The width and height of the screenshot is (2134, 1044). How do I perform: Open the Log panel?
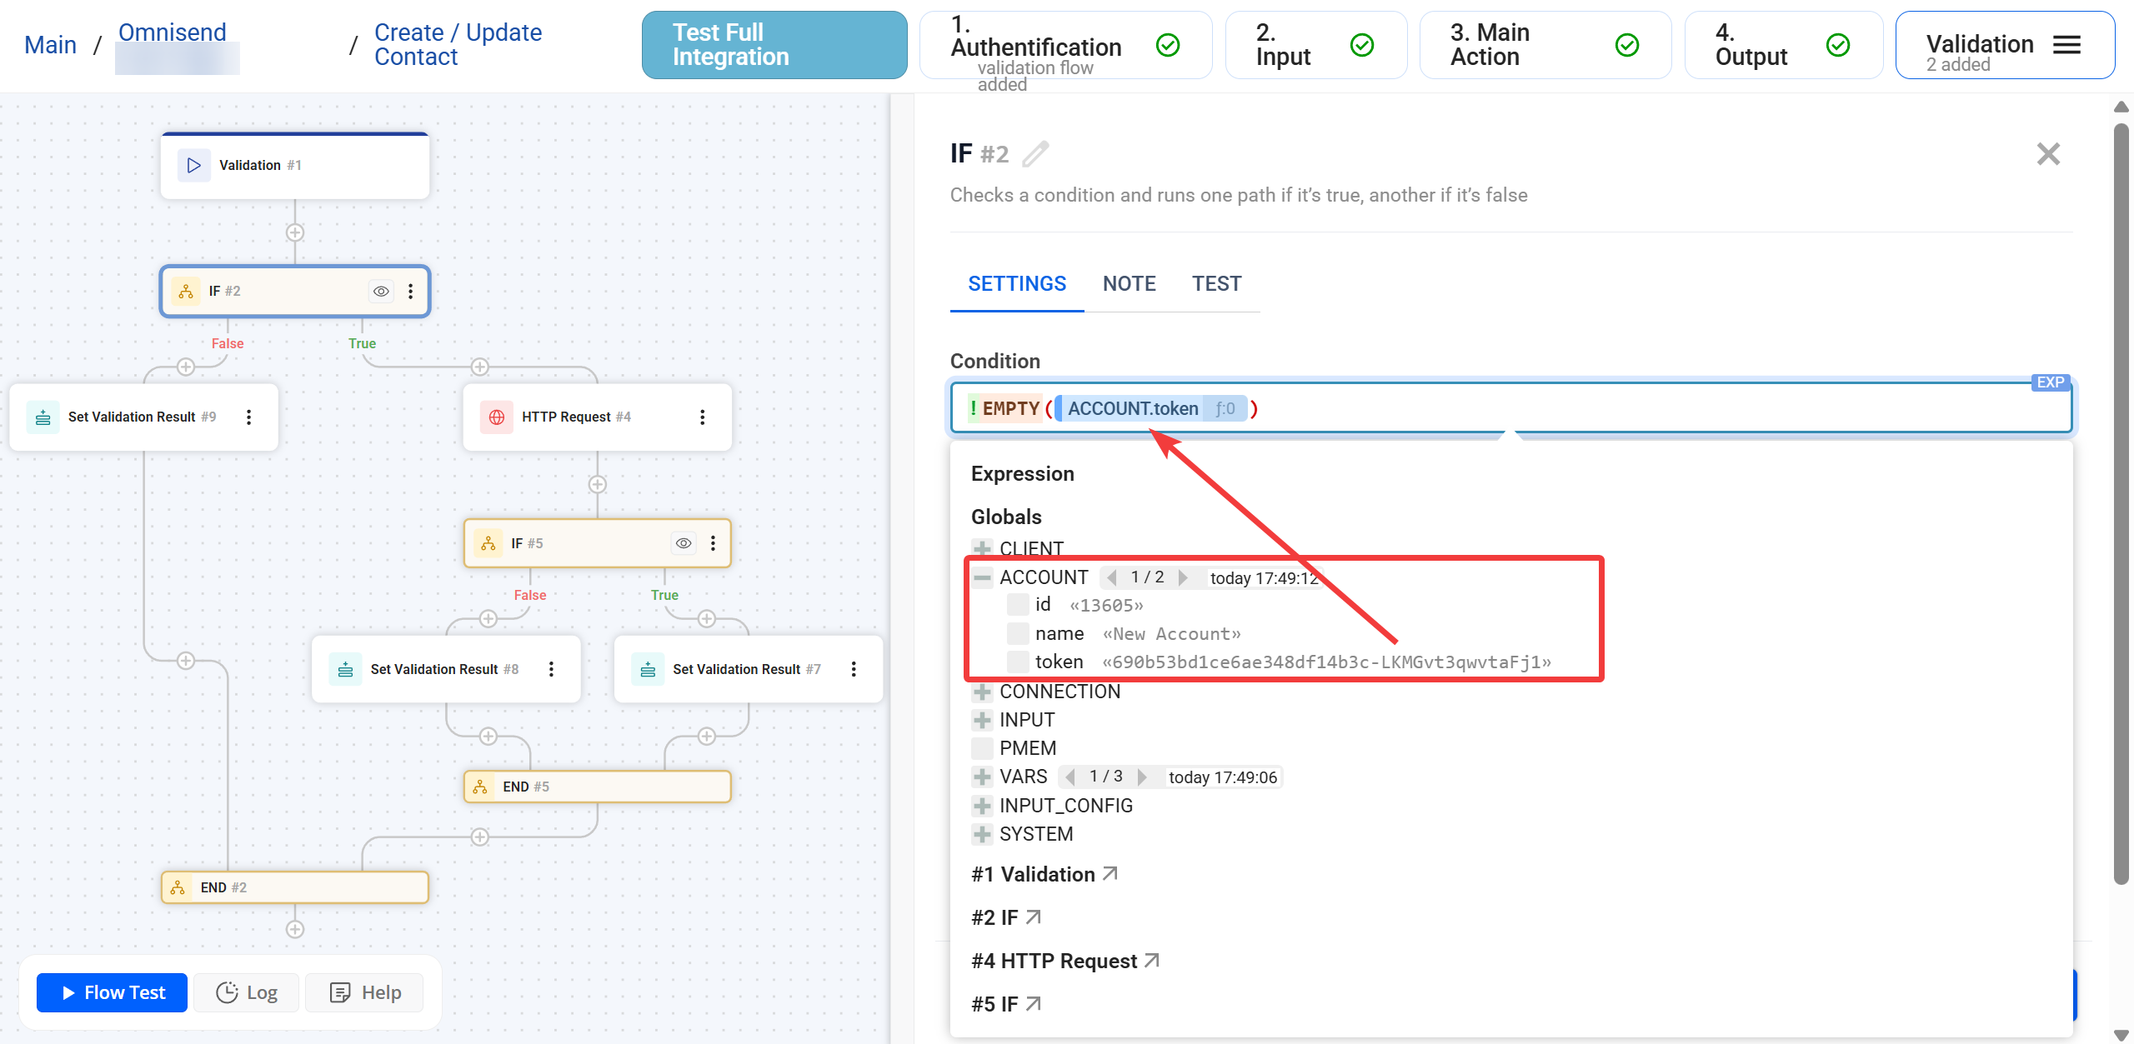pyautogui.click(x=246, y=992)
